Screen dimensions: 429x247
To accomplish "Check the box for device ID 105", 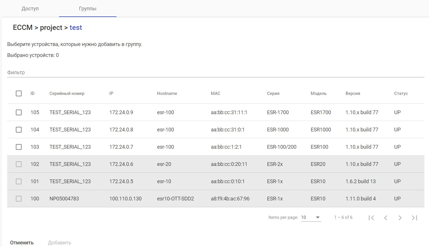I will click(x=19, y=112).
